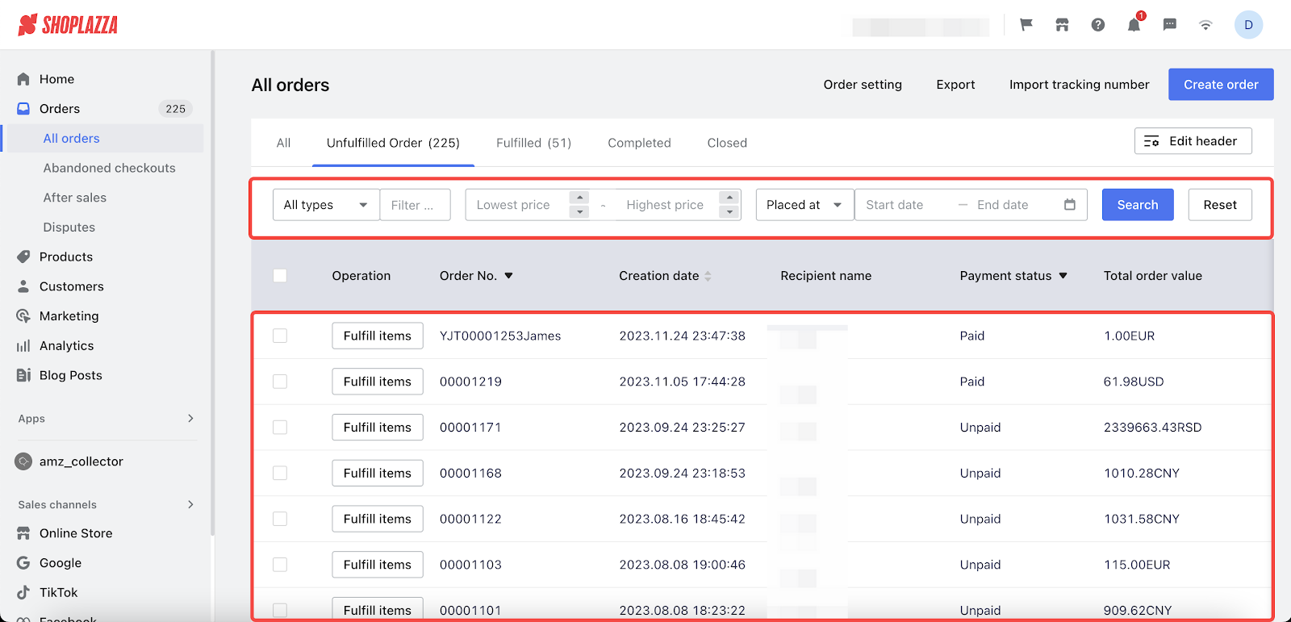Screen dimensions: 1291x622
Task: Check the box for order 00001168
Action: tap(280, 473)
